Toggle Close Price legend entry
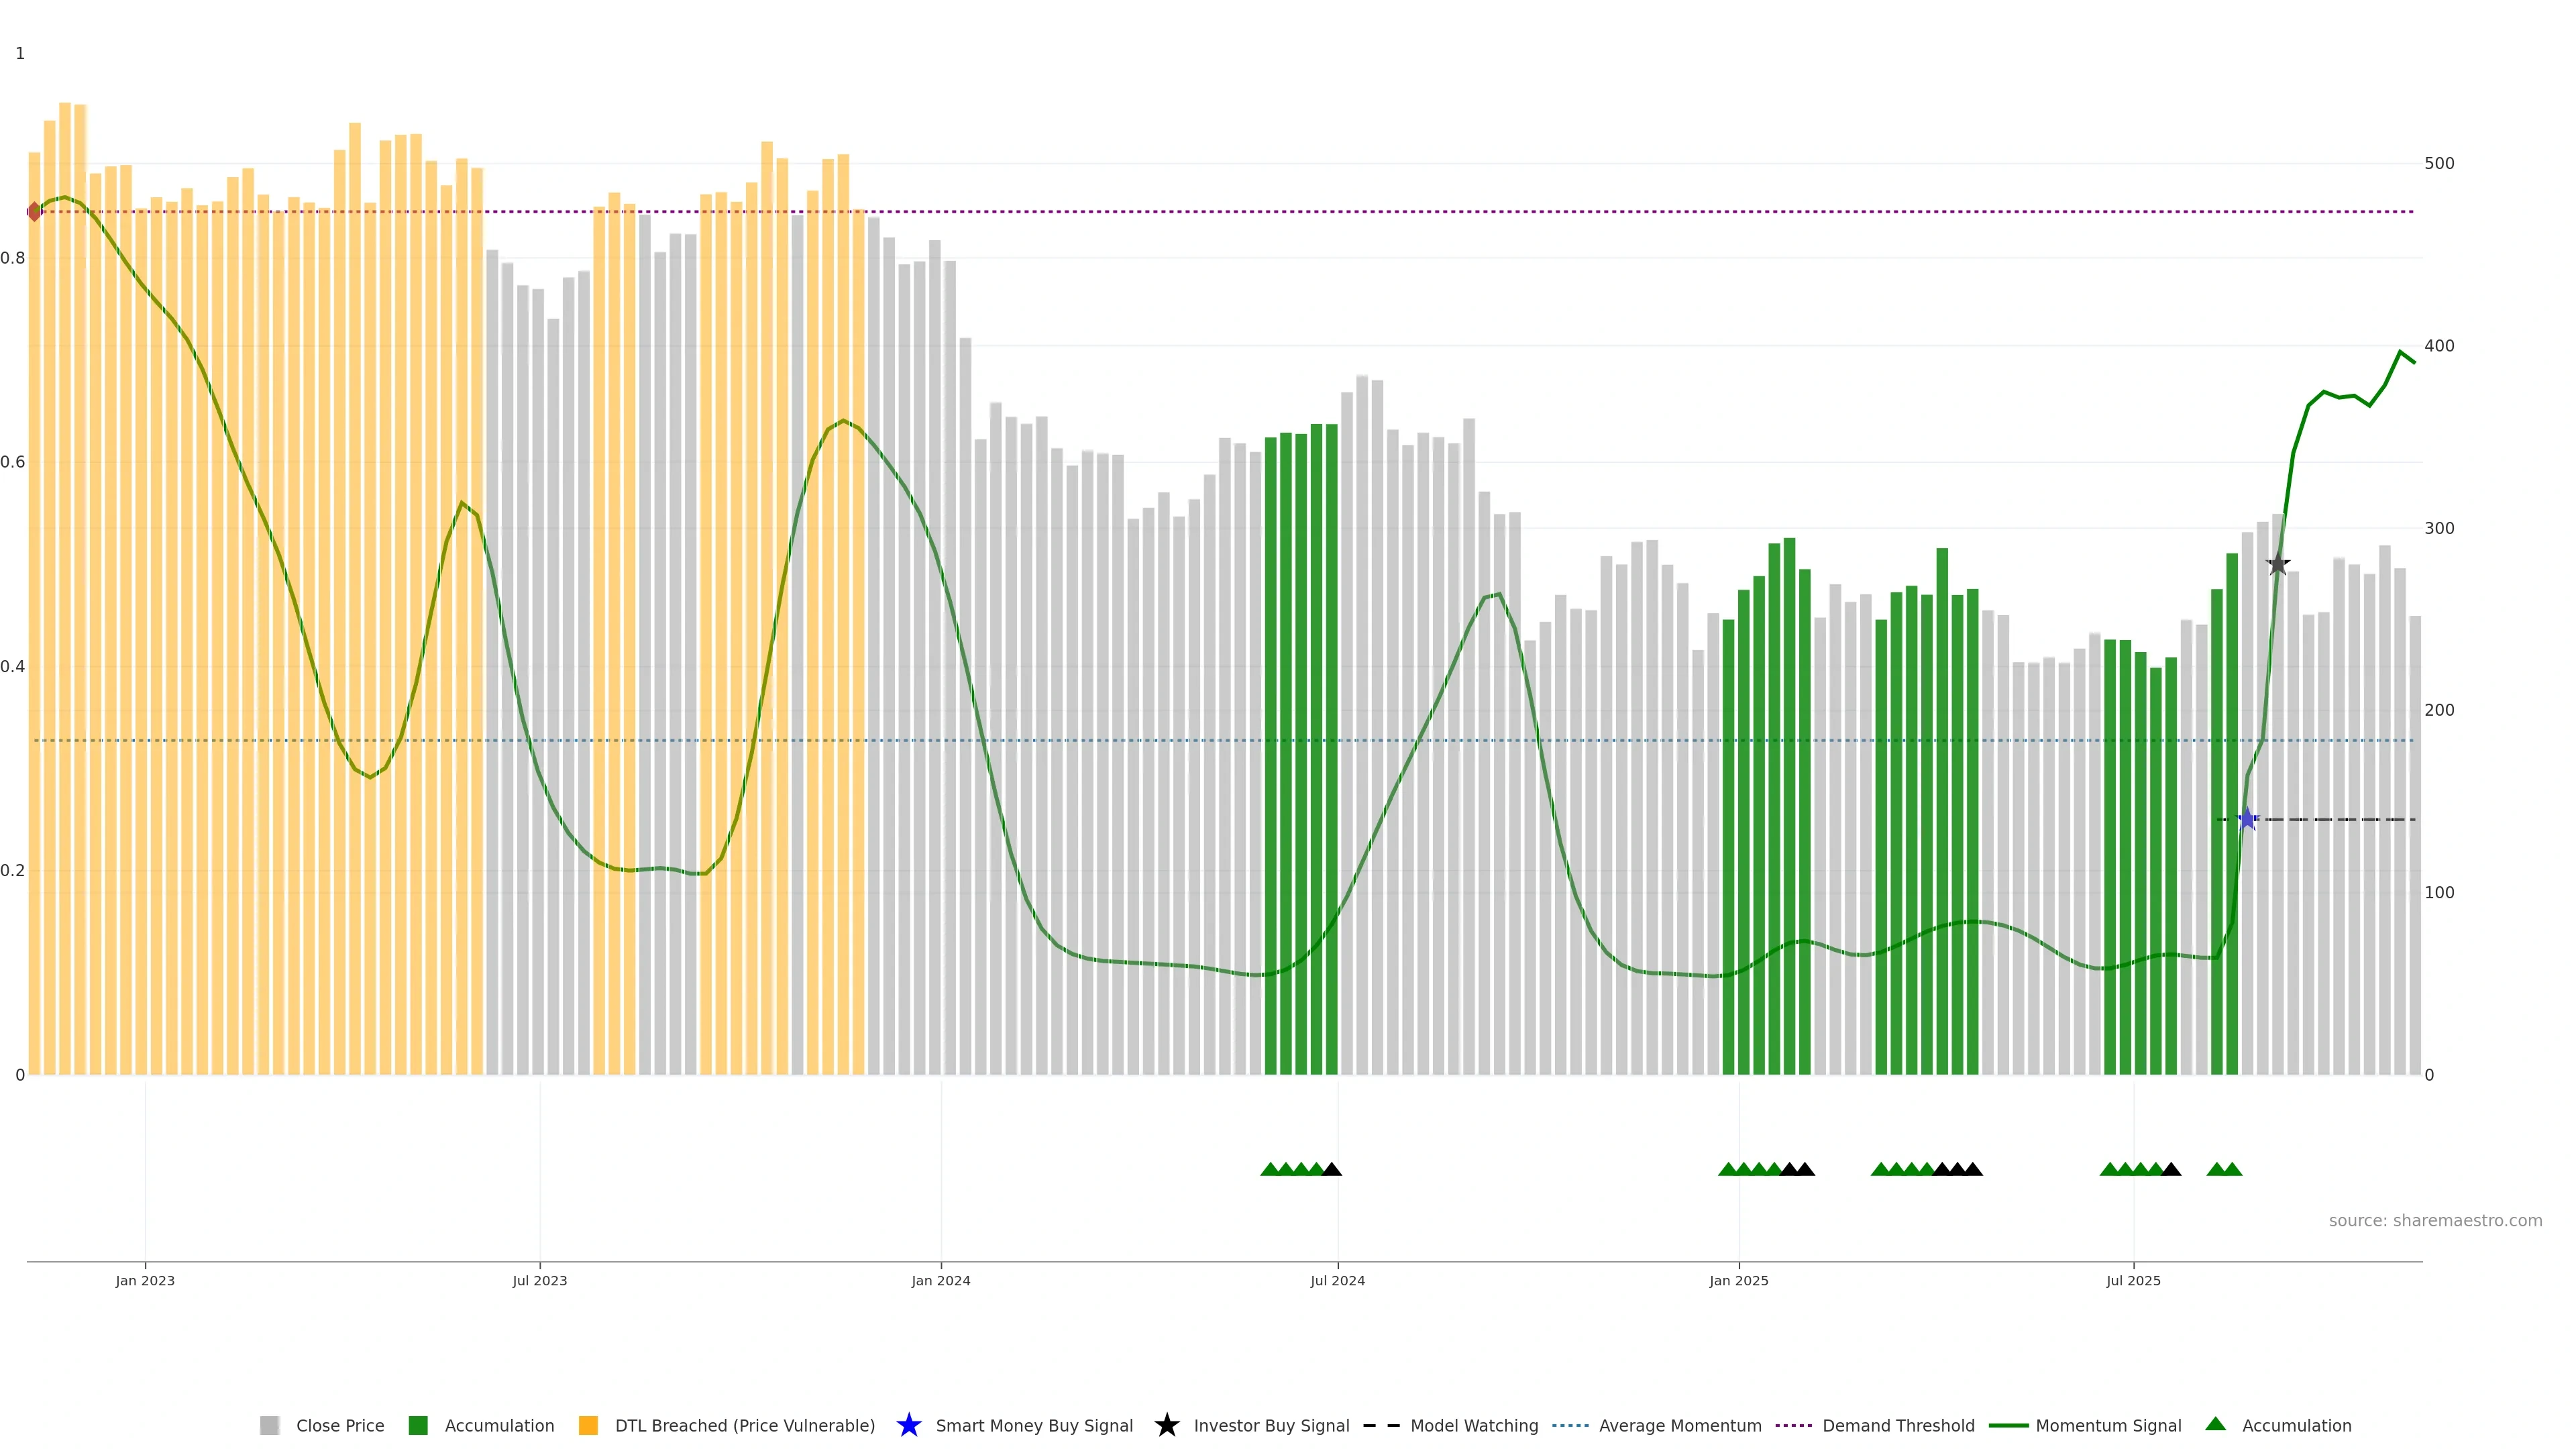Viewport: 2576px width, 1449px height. pos(339,1426)
